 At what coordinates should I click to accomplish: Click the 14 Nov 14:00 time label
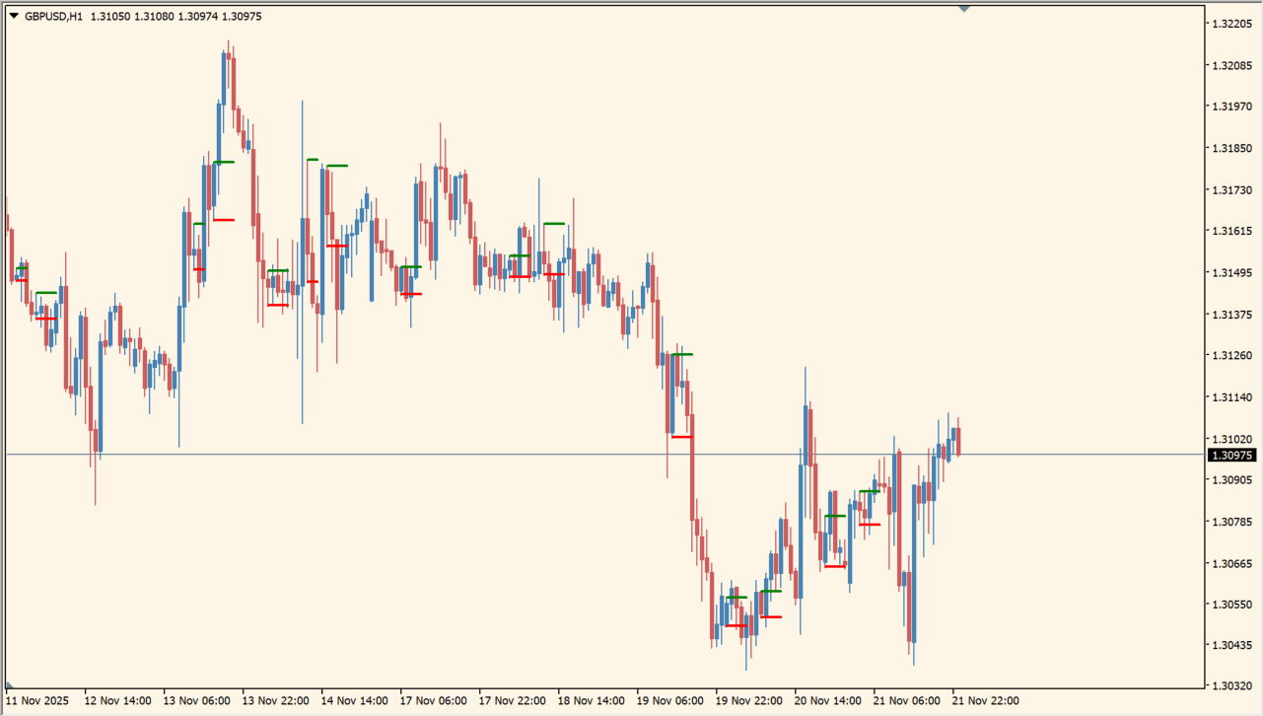click(354, 701)
